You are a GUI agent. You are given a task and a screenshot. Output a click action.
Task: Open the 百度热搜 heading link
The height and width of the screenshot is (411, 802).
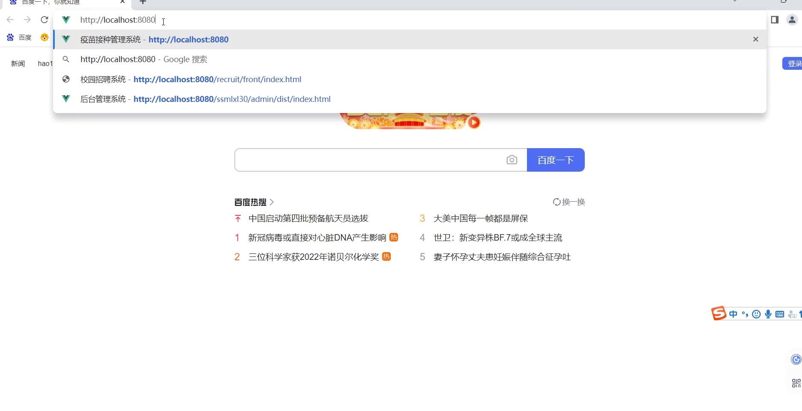pyautogui.click(x=254, y=202)
